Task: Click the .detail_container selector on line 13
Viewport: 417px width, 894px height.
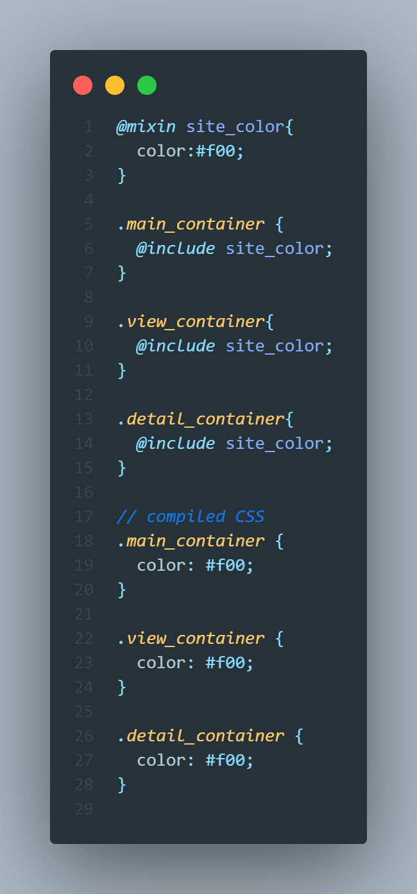Action: [200, 419]
